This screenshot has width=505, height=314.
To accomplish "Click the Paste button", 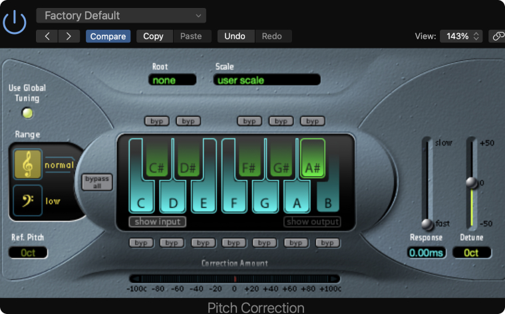I will coord(192,36).
